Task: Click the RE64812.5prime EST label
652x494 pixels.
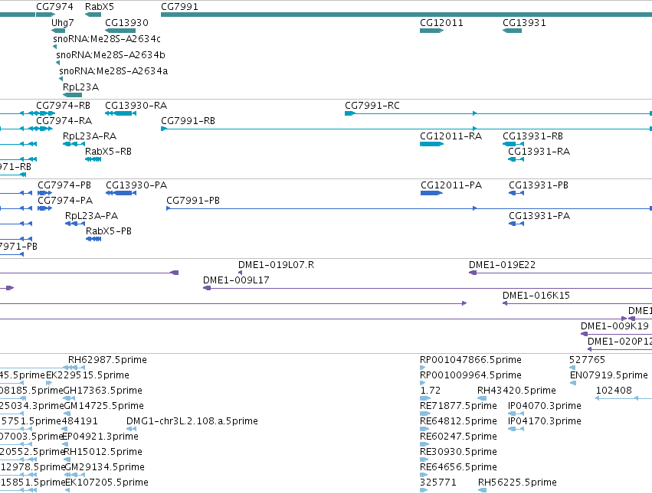Action: (x=458, y=422)
